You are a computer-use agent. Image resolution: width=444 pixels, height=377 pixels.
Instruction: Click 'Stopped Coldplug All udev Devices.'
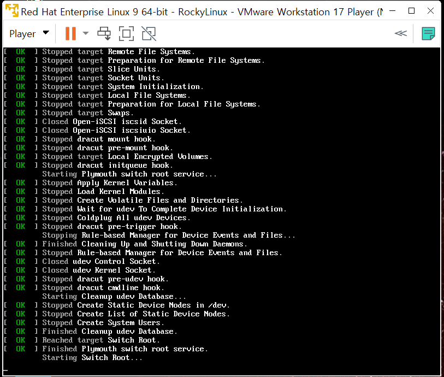[116, 218]
